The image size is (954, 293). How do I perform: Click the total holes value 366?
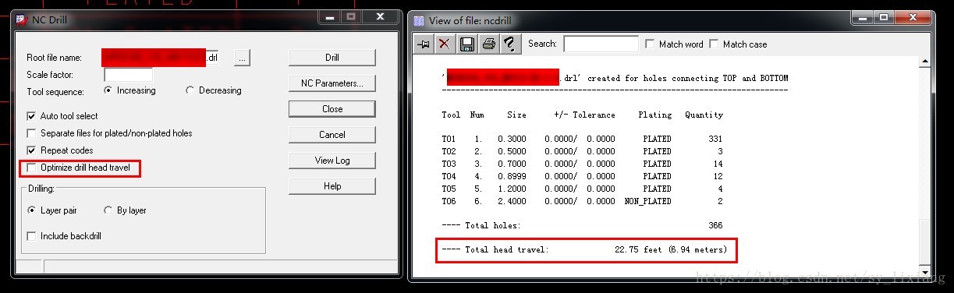715,225
